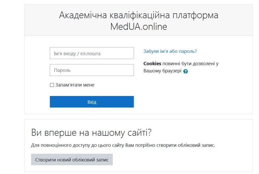Tick the "Запам'ятати мене" checkbox
Viewport: 259px width, 174px height.
pyautogui.click(x=52, y=85)
